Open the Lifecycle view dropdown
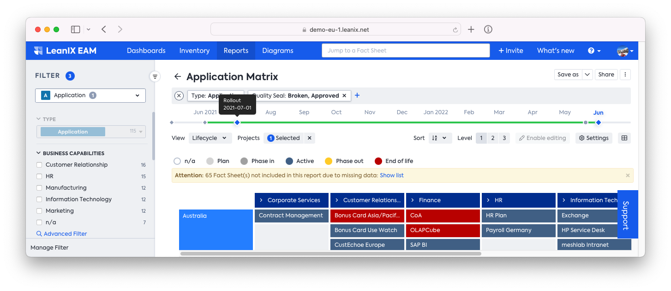 (210, 138)
